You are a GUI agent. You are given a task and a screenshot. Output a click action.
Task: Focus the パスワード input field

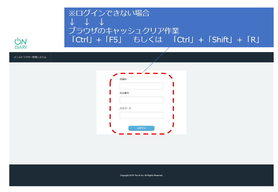click(x=141, y=115)
